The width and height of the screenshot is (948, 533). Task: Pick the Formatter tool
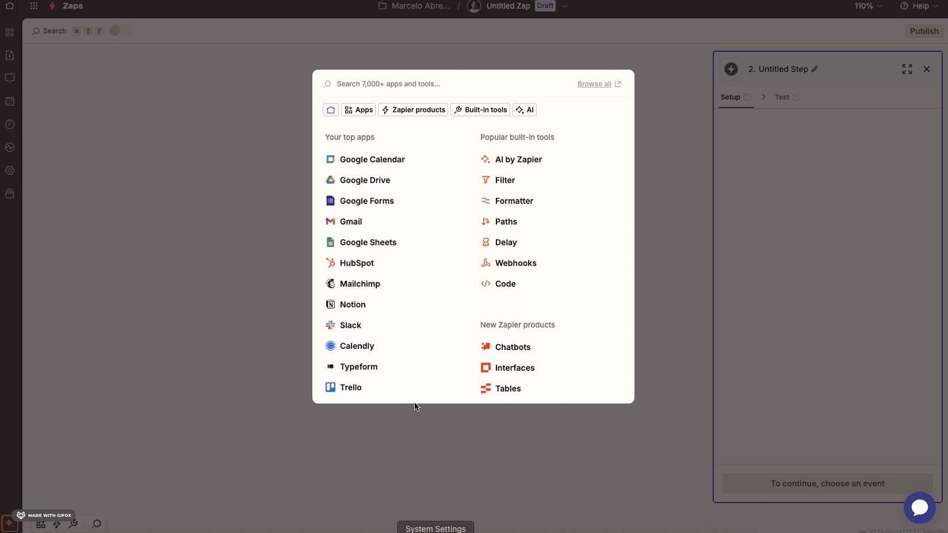click(514, 201)
